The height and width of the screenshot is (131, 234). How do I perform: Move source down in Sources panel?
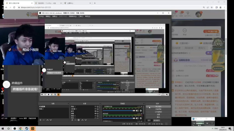click(x=86, y=120)
